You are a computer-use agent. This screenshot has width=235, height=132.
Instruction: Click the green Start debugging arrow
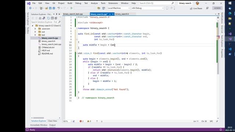click(71, 8)
